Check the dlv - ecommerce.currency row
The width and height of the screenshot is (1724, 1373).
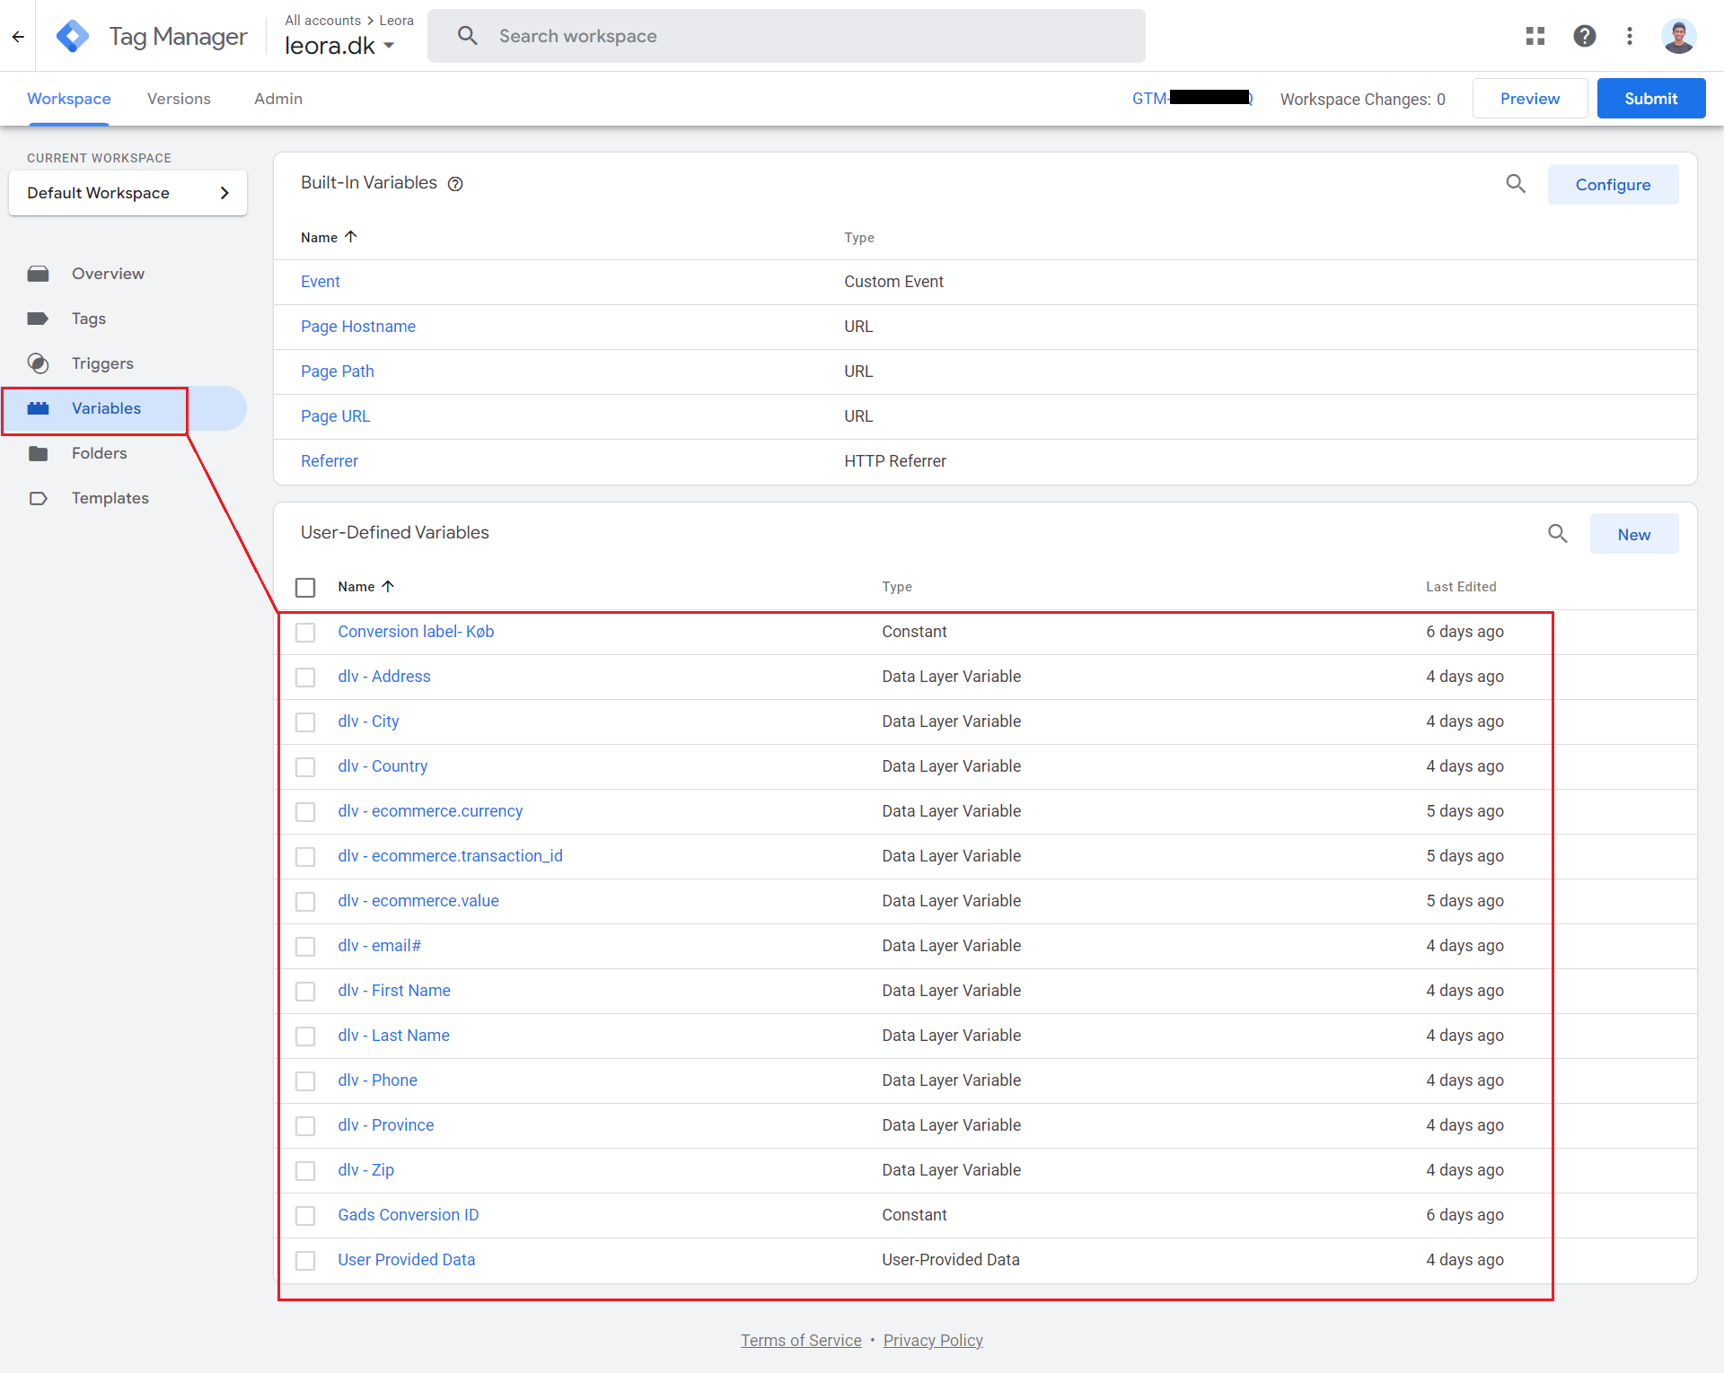pos(305,811)
